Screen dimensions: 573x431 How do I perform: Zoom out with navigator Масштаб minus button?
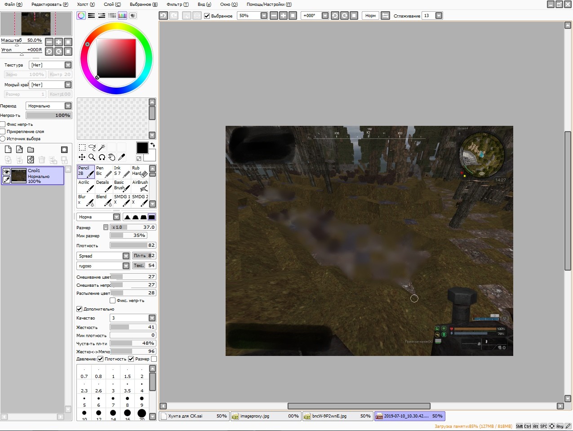pos(49,42)
